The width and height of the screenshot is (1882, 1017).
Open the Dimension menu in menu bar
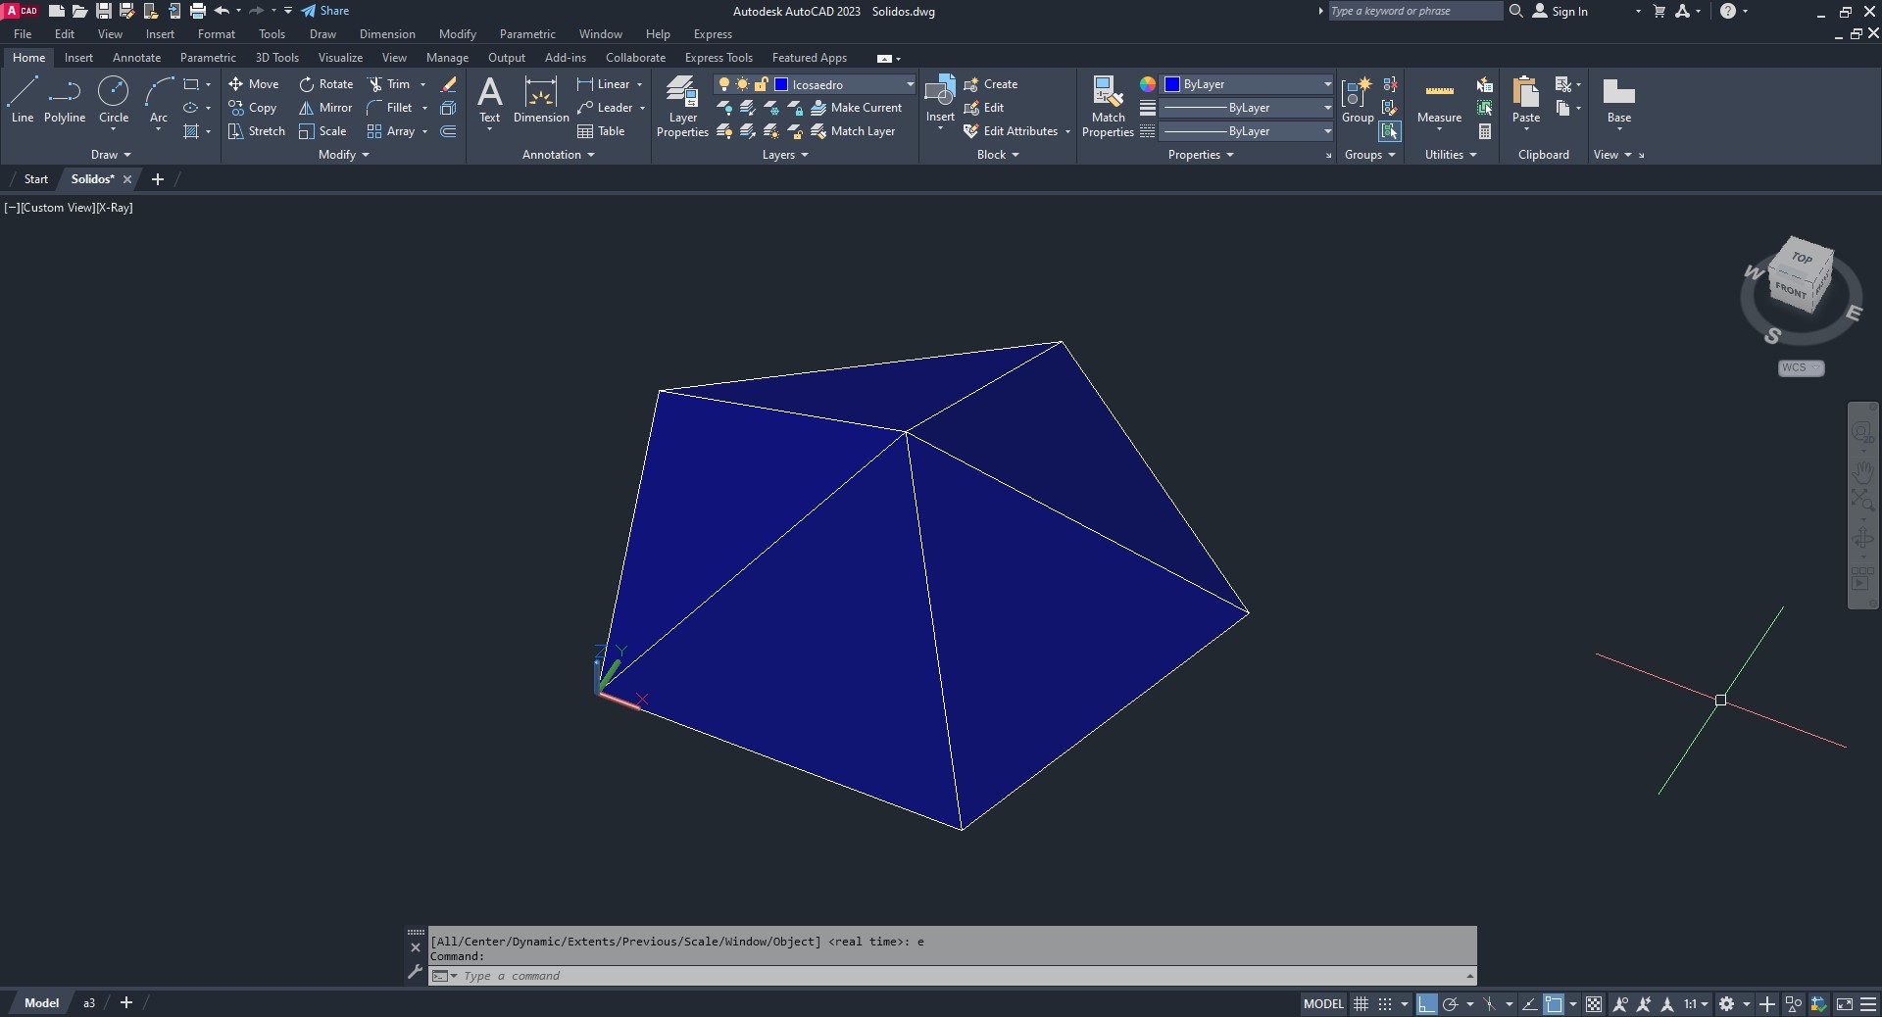pos(387,34)
